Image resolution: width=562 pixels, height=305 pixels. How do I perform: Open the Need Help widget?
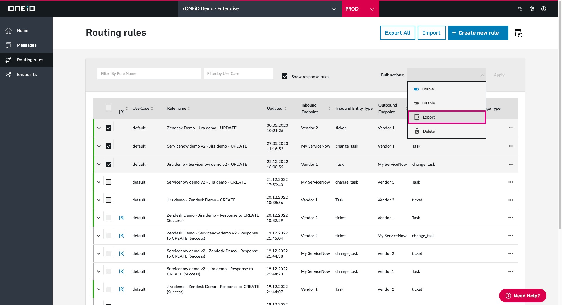522,296
